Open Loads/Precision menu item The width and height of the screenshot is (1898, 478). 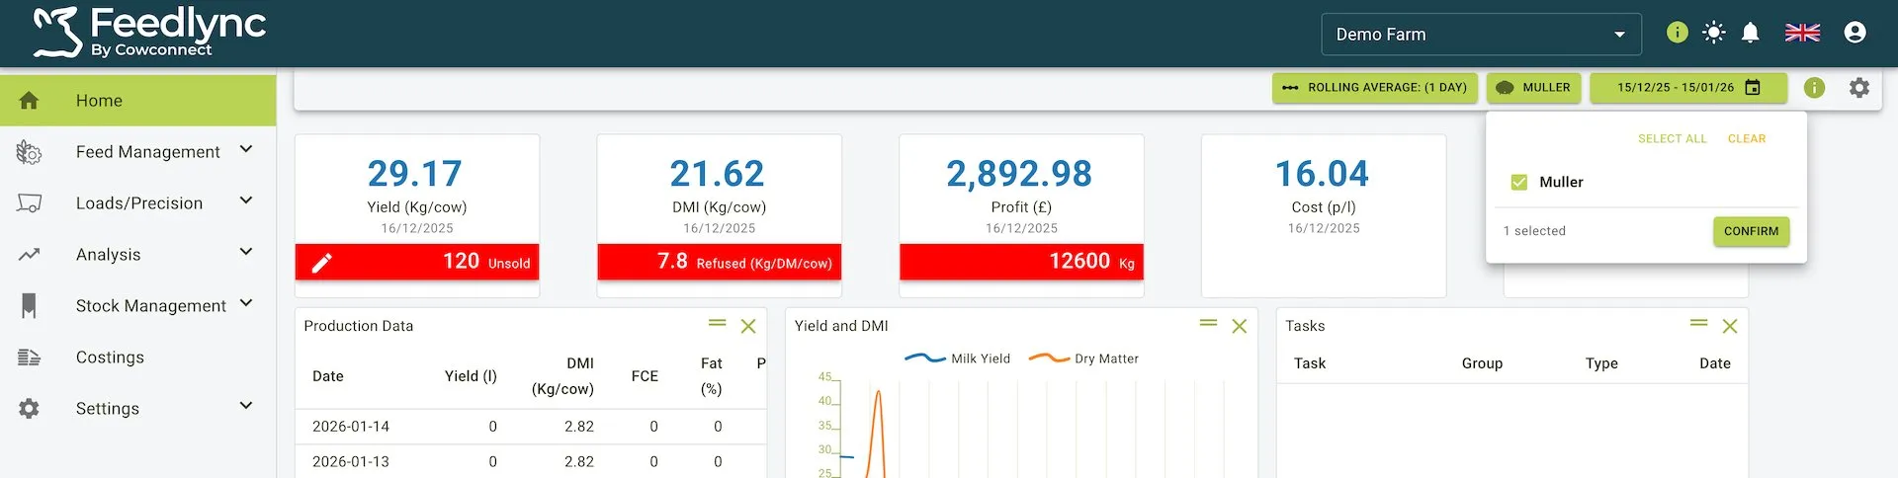pyautogui.click(x=139, y=203)
